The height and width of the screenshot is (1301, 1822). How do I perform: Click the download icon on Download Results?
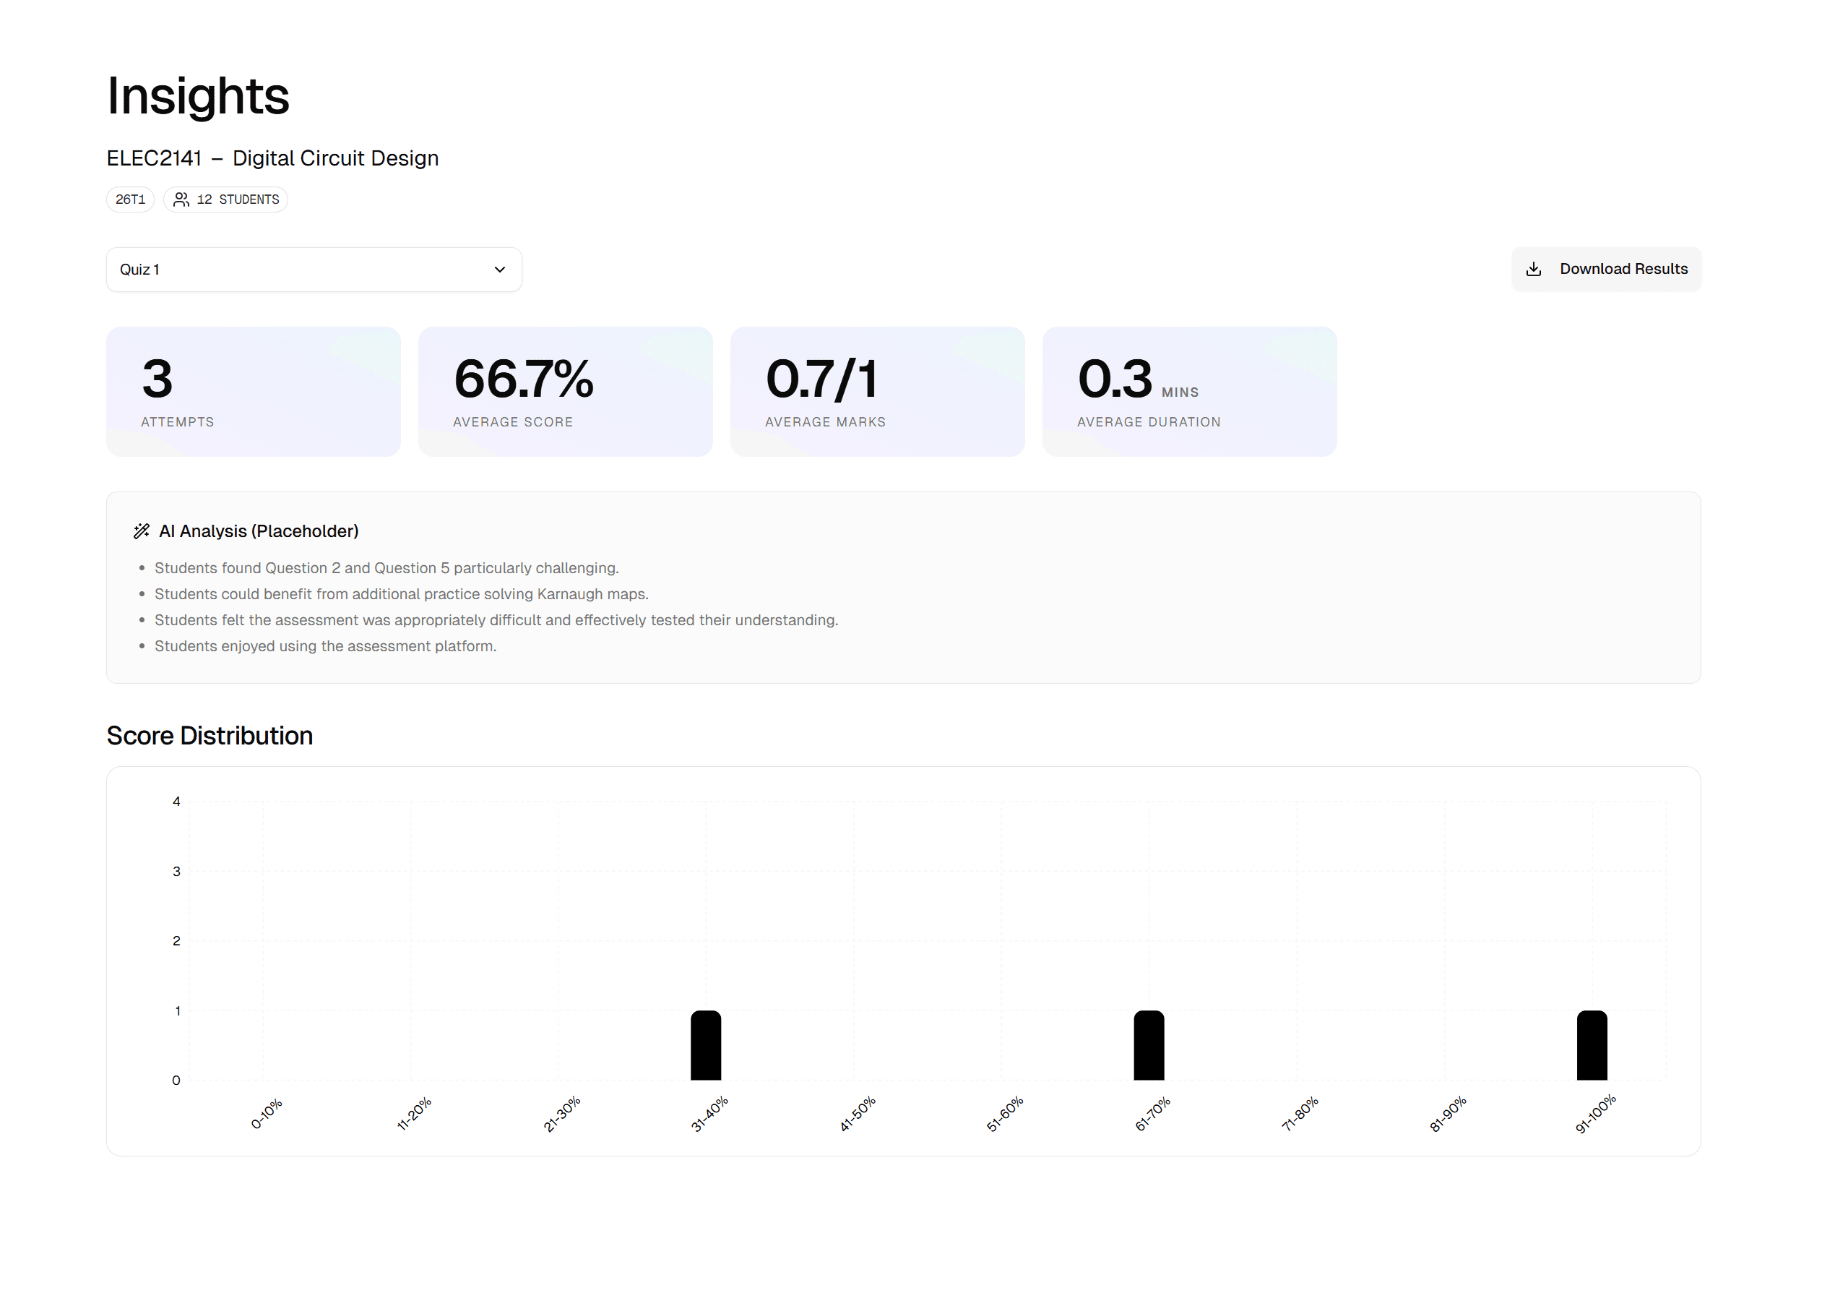1534,269
